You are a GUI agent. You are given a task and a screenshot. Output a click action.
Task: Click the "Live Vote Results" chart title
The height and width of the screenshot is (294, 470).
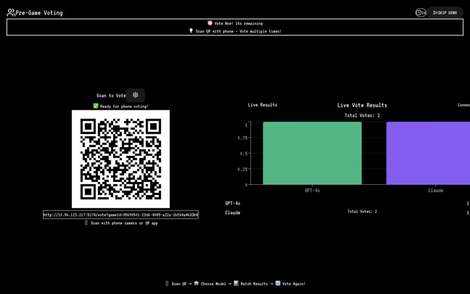tap(362, 106)
